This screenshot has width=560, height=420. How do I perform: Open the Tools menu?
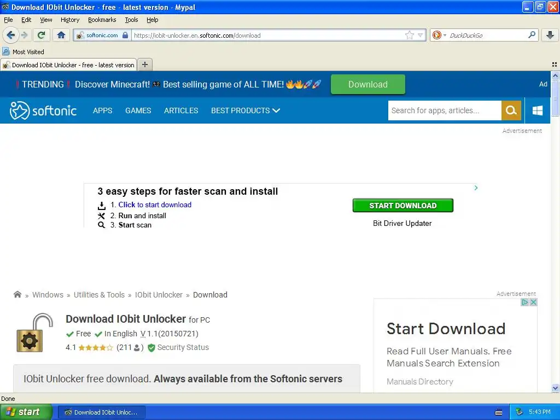131,20
